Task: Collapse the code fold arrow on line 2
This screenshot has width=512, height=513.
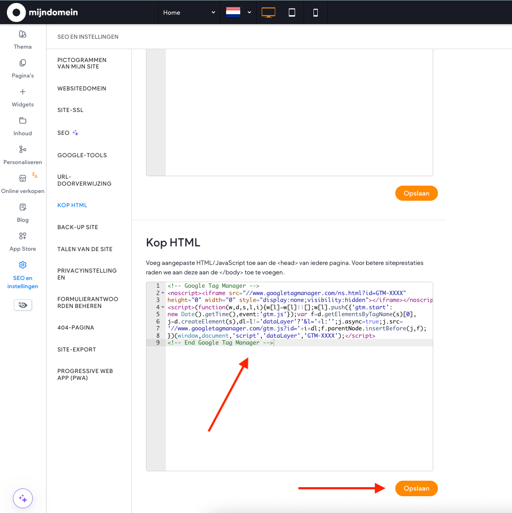Action: [163, 293]
